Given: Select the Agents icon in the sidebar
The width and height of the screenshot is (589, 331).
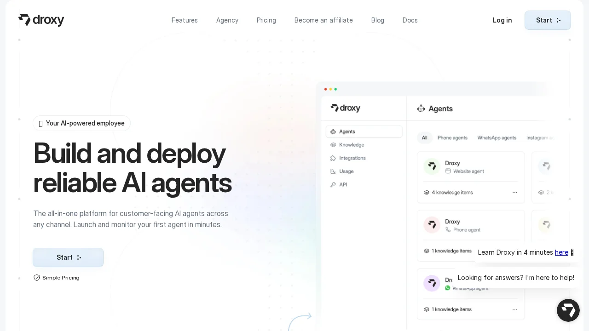Looking at the screenshot, I should (333, 131).
